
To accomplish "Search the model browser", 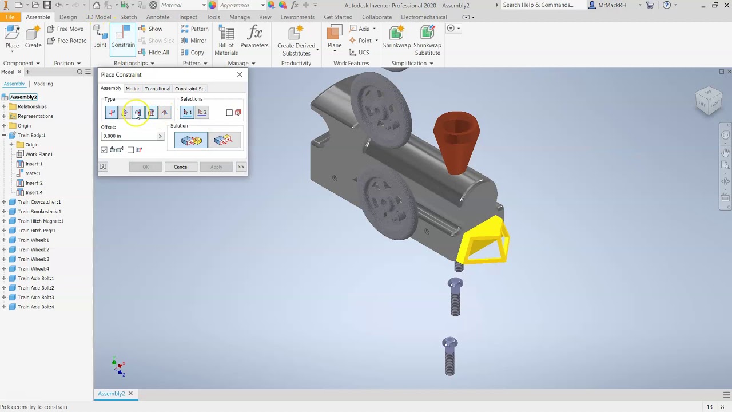I will [79, 72].
